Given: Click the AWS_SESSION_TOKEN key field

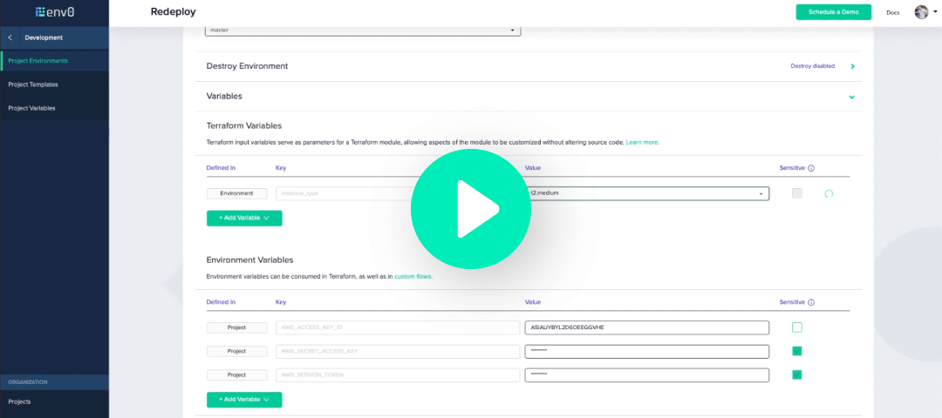Looking at the screenshot, I should [x=398, y=374].
